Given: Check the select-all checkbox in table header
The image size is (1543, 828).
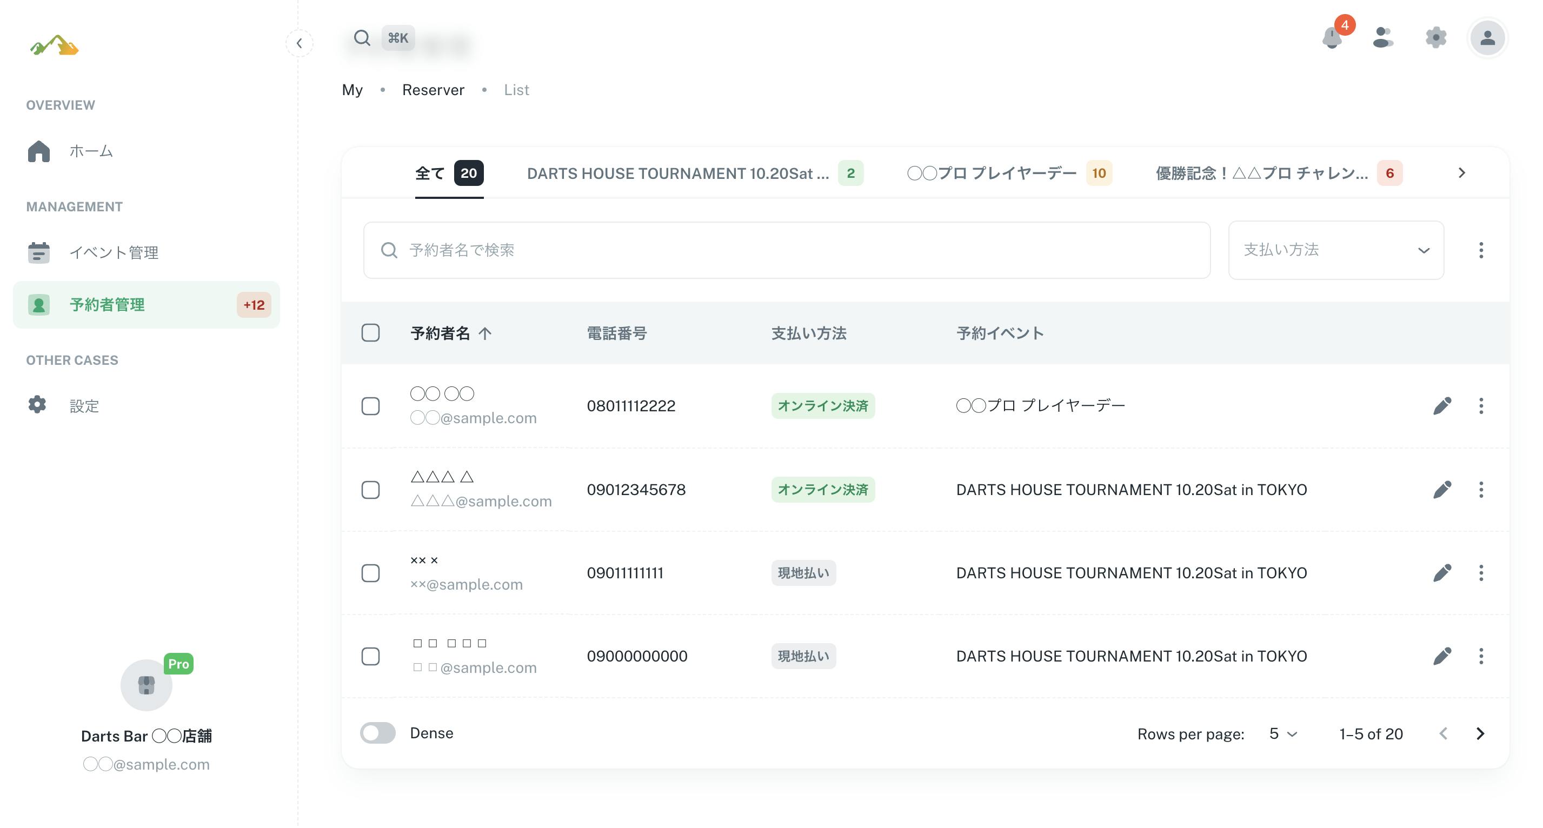Looking at the screenshot, I should 371,333.
